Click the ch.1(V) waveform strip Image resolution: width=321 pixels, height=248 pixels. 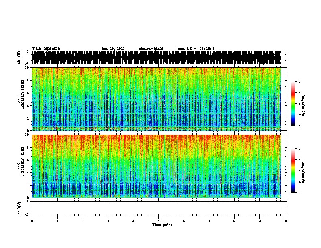point(156,58)
